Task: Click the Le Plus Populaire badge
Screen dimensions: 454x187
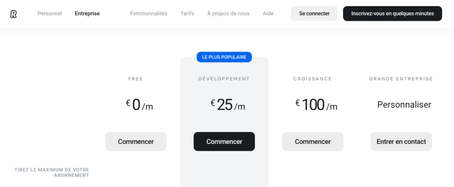Action: click(x=224, y=57)
